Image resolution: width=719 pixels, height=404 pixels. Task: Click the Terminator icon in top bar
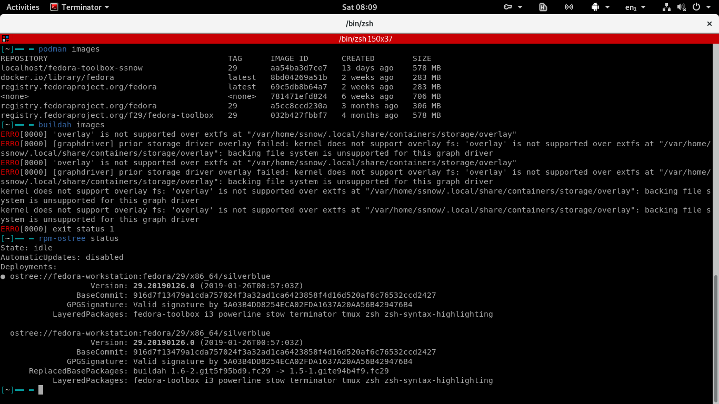click(x=54, y=7)
